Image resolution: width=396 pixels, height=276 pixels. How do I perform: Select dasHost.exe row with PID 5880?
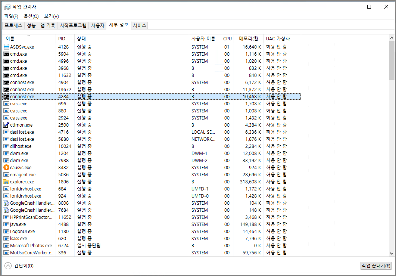(152, 139)
